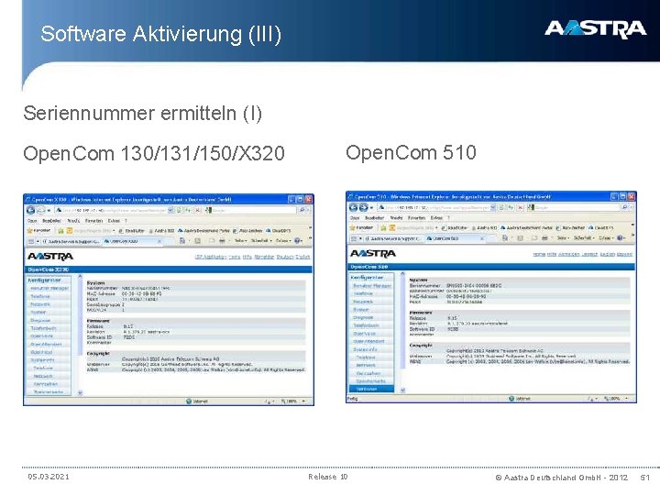Click English link in OpenCom X320 page header
This screenshot has height=495, width=660.
click(x=302, y=257)
